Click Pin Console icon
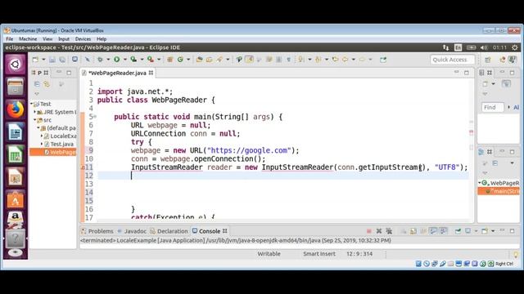The image size is (524, 294). click(458, 231)
